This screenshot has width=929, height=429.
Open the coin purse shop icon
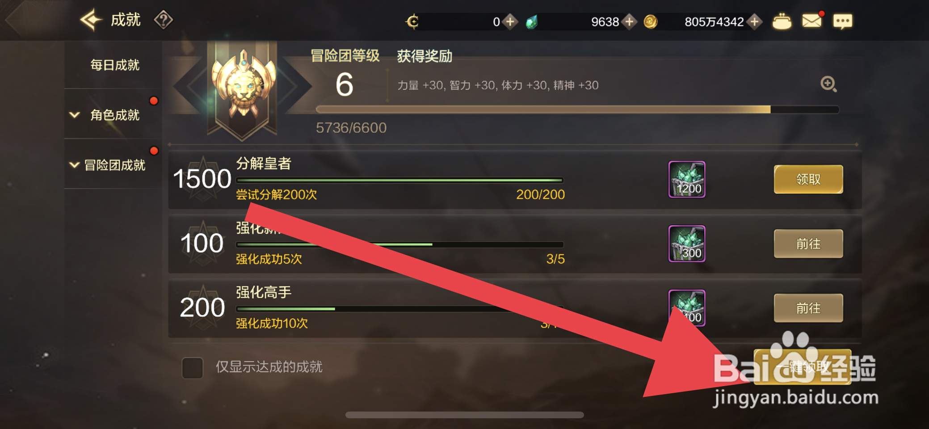point(782,21)
